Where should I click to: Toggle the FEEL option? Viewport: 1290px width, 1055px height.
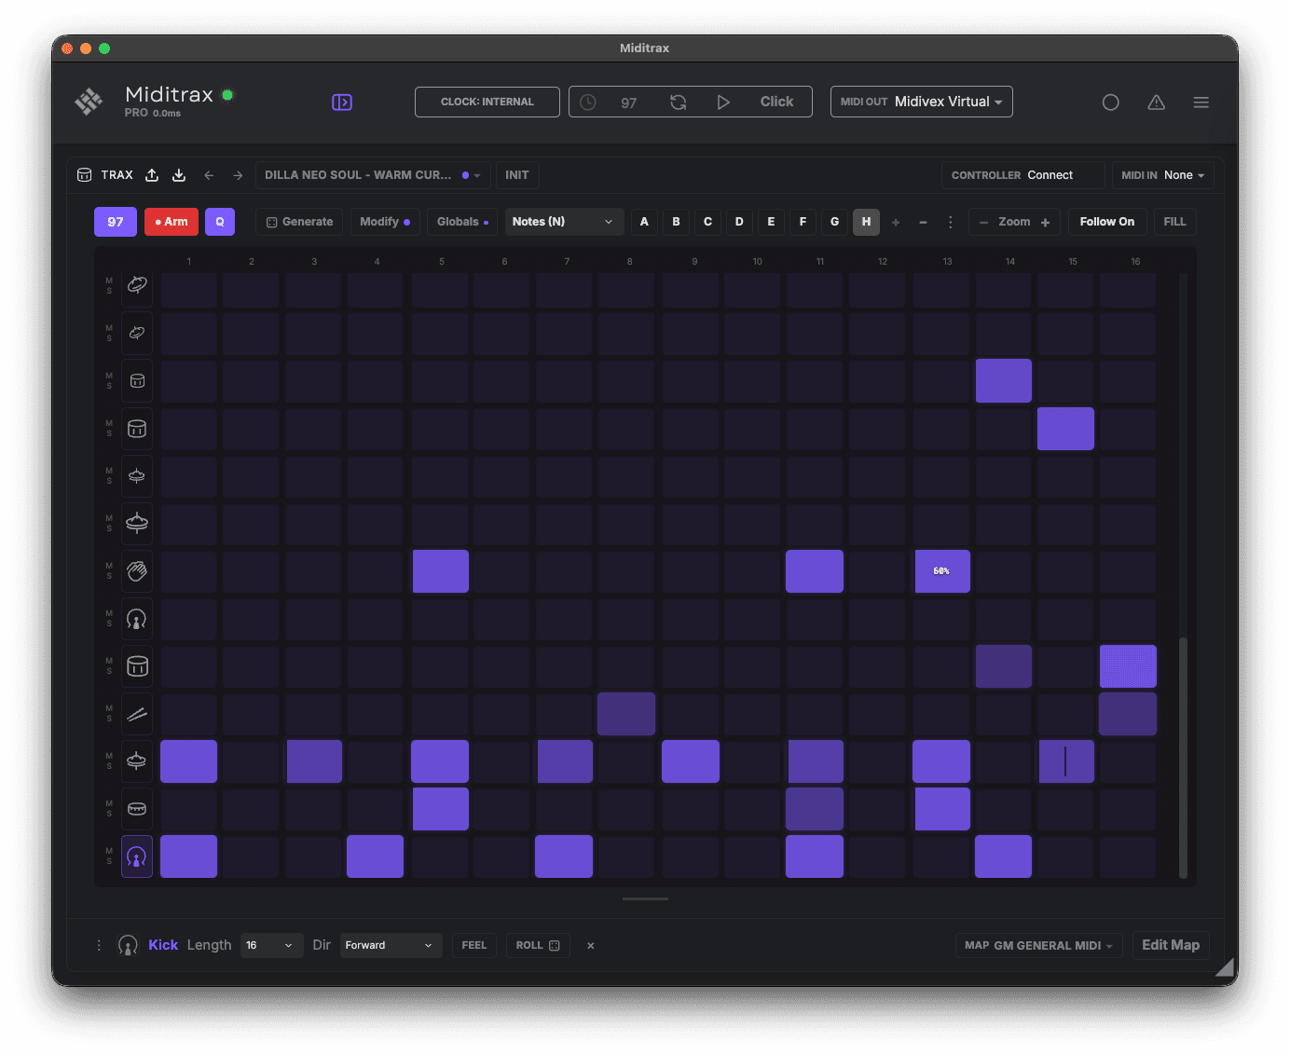(x=474, y=945)
